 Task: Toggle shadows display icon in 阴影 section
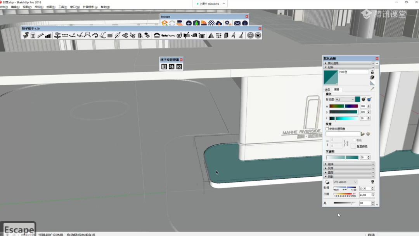[327, 182]
